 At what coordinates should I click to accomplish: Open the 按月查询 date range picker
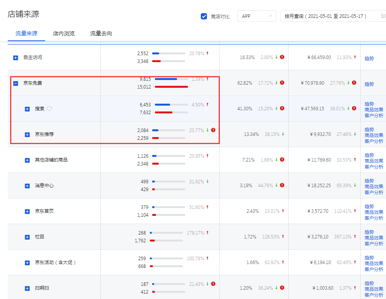coord(333,16)
